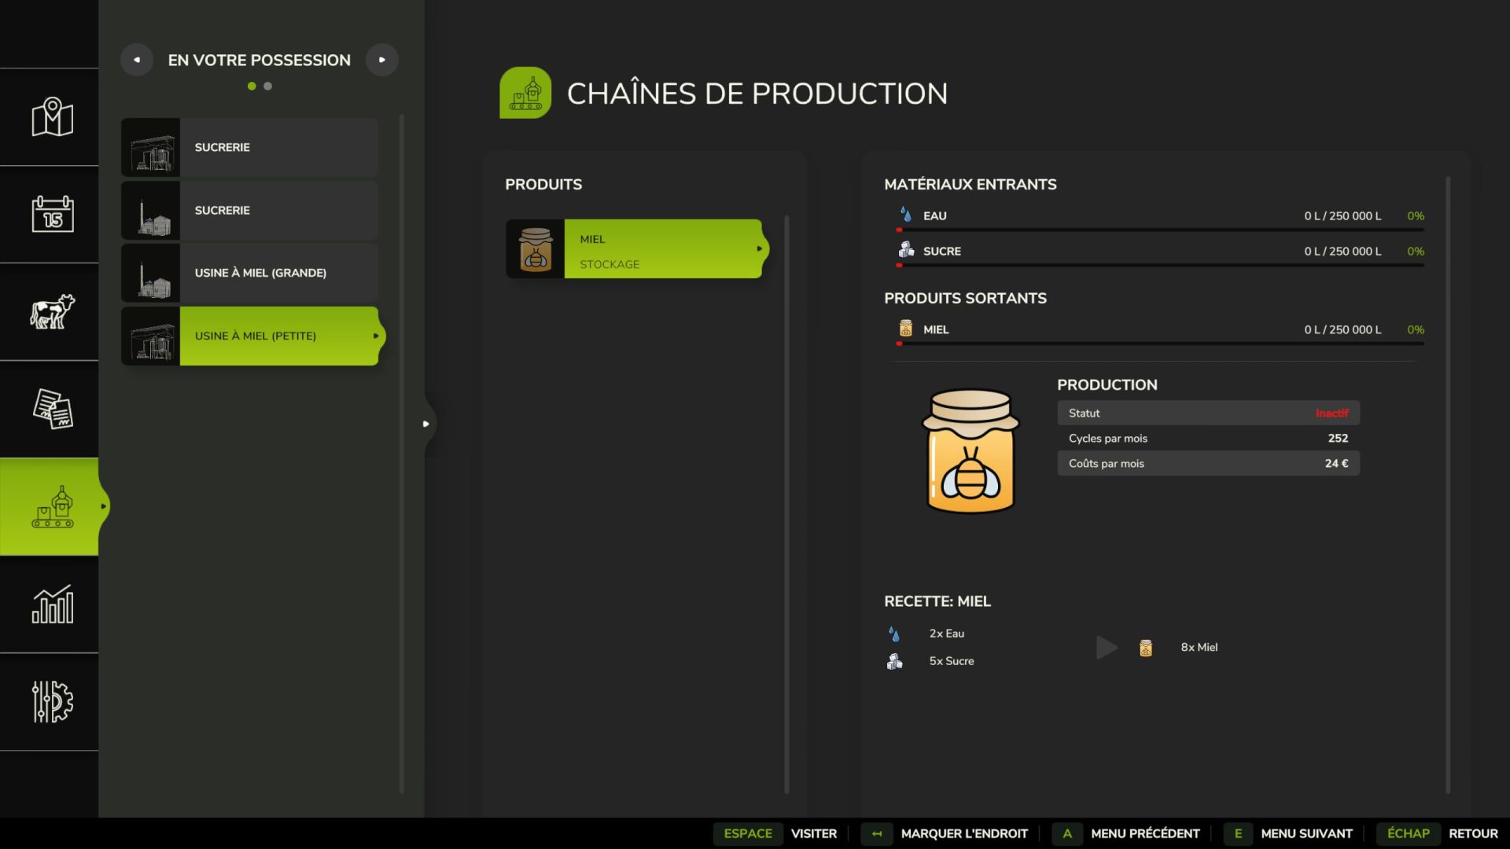Open the calendar panel icon
The width and height of the screenshot is (1510, 849).
[x=50, y=214]
